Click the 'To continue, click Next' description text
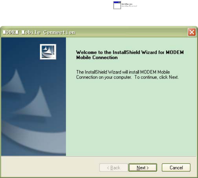 (156, 77)
